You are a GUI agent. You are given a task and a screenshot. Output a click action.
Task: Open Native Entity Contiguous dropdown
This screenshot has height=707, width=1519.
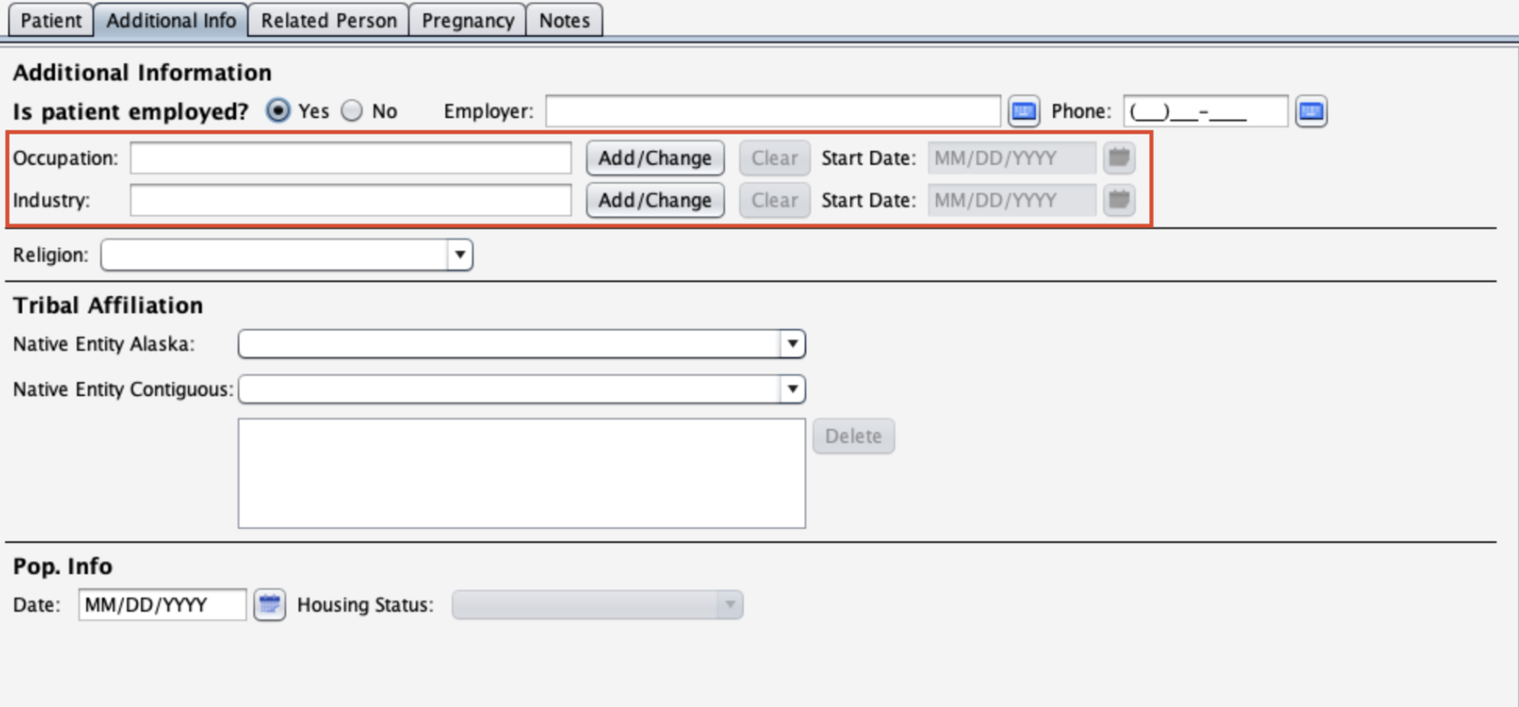(791, 390)
